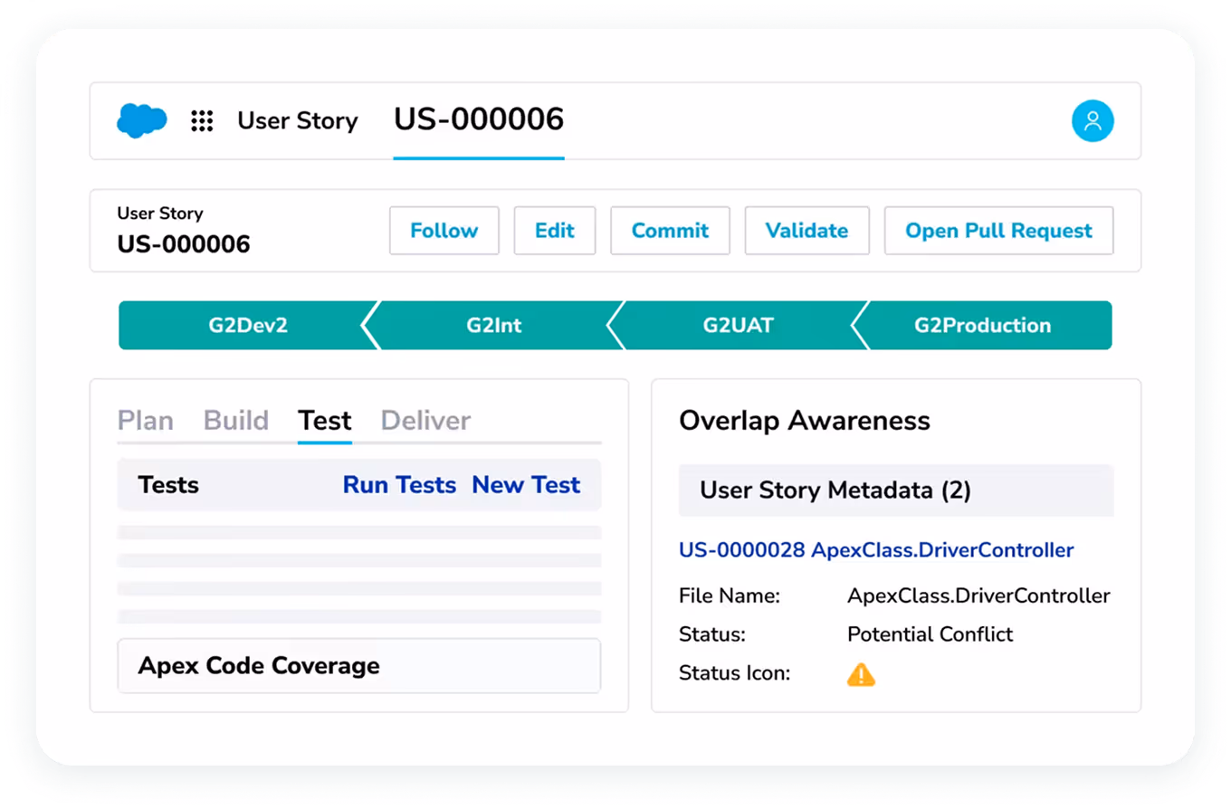Select the G2Dev2 pipeline stage
Image resolution: width=1231 pixels, height=809 pixels.
[x=248, y=326]
